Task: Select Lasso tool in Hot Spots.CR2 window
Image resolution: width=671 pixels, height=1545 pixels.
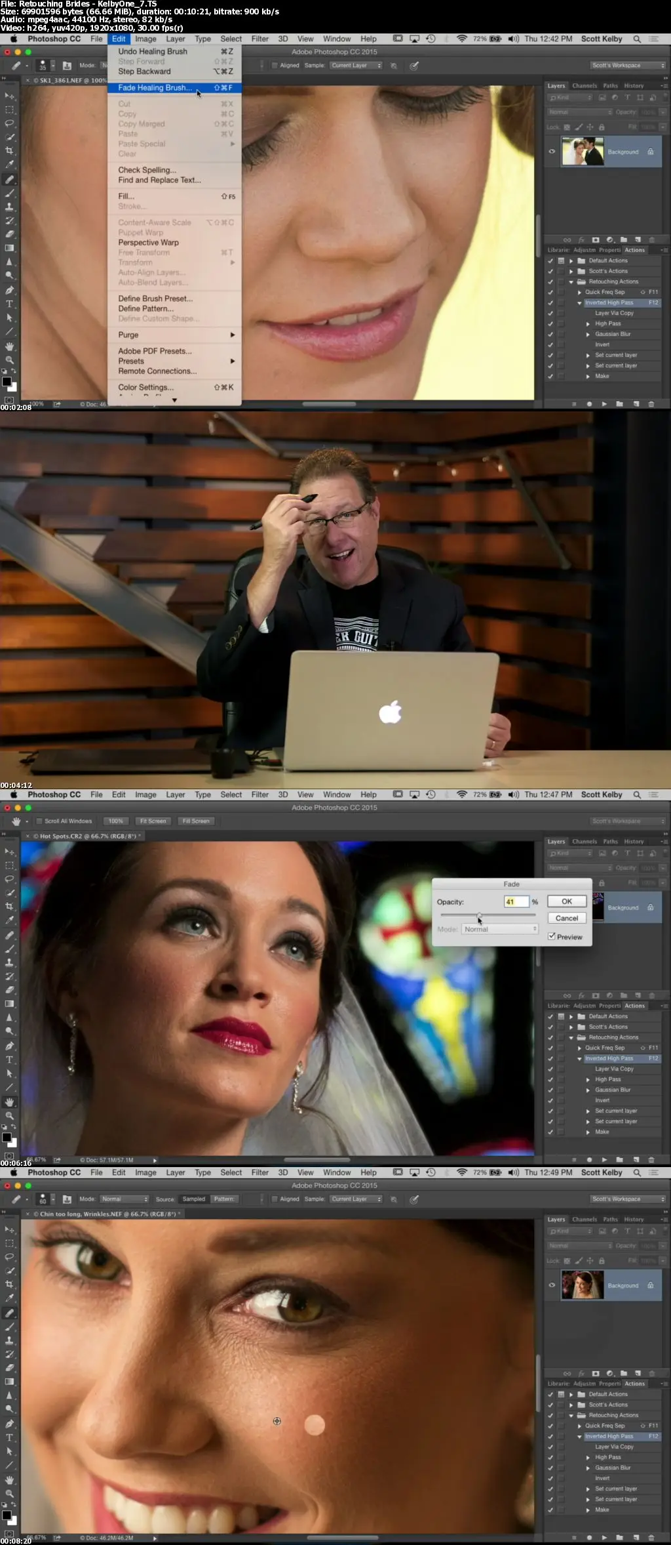Action: point(10,879)
